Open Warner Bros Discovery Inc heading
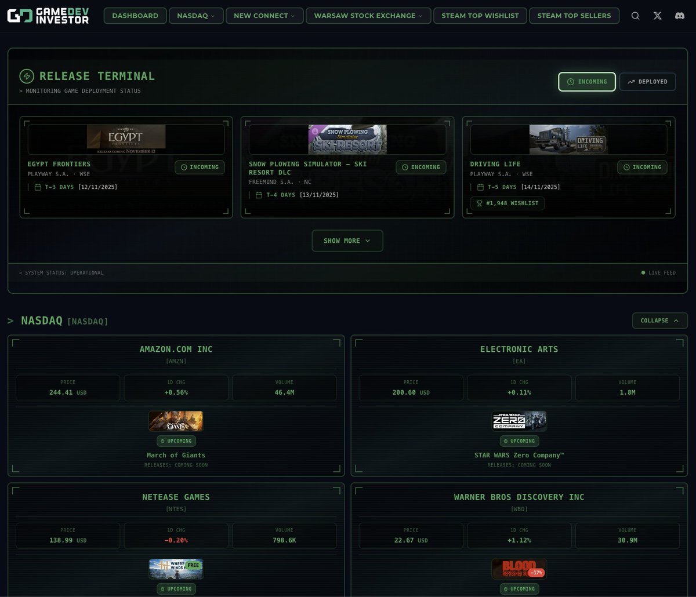Screen dimensions: 696x597 point(519,497)
